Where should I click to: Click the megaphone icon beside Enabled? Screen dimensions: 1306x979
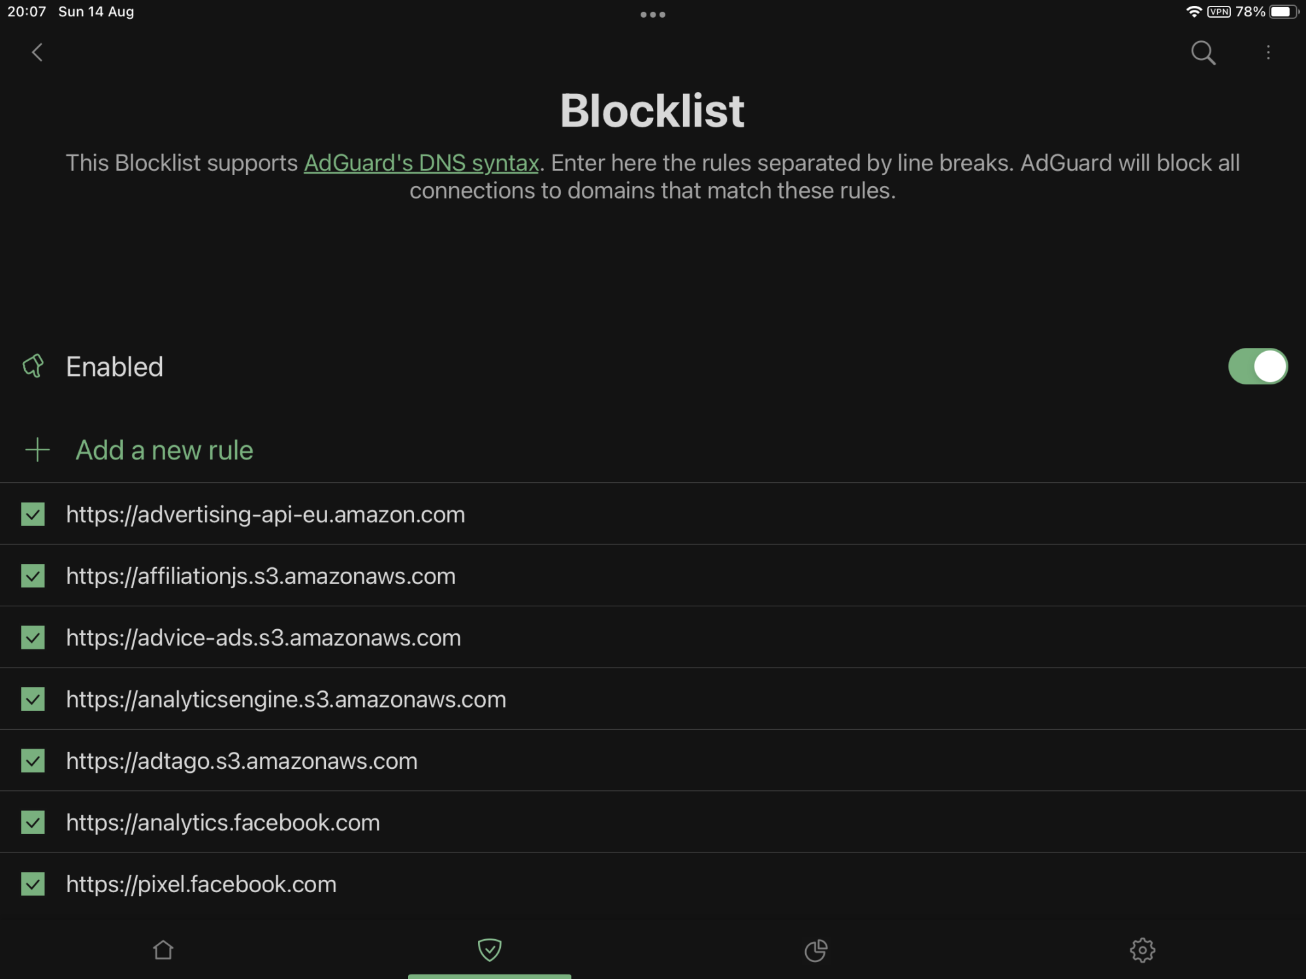coord(33,366)
